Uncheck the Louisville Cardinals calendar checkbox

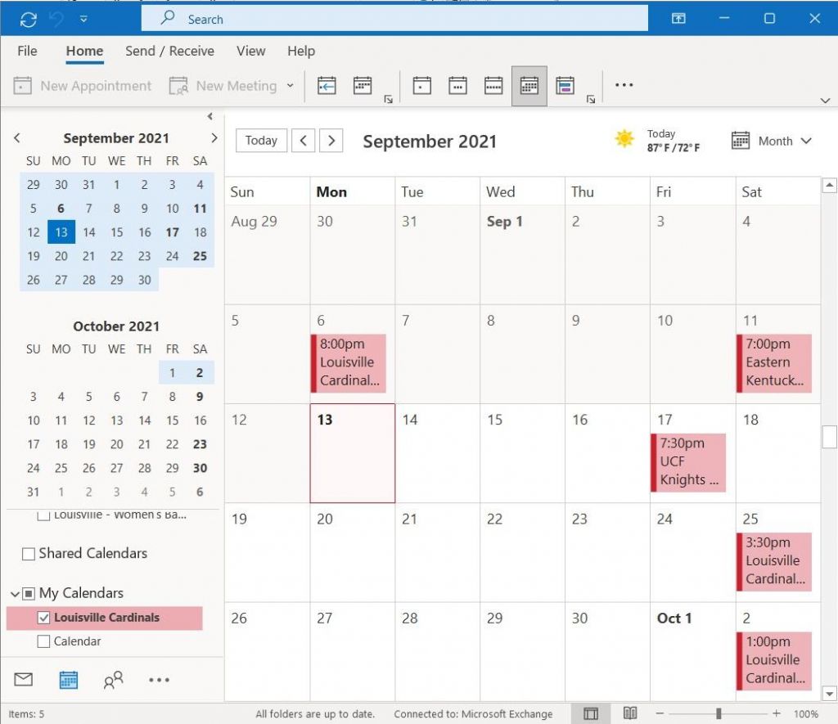click(x=44, y=618)
